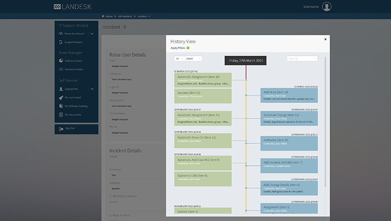Toggle the Major Incident checkbox
The height and width of the screenshot is (221, 391).
pyautogui.click(x=111, y=215)
